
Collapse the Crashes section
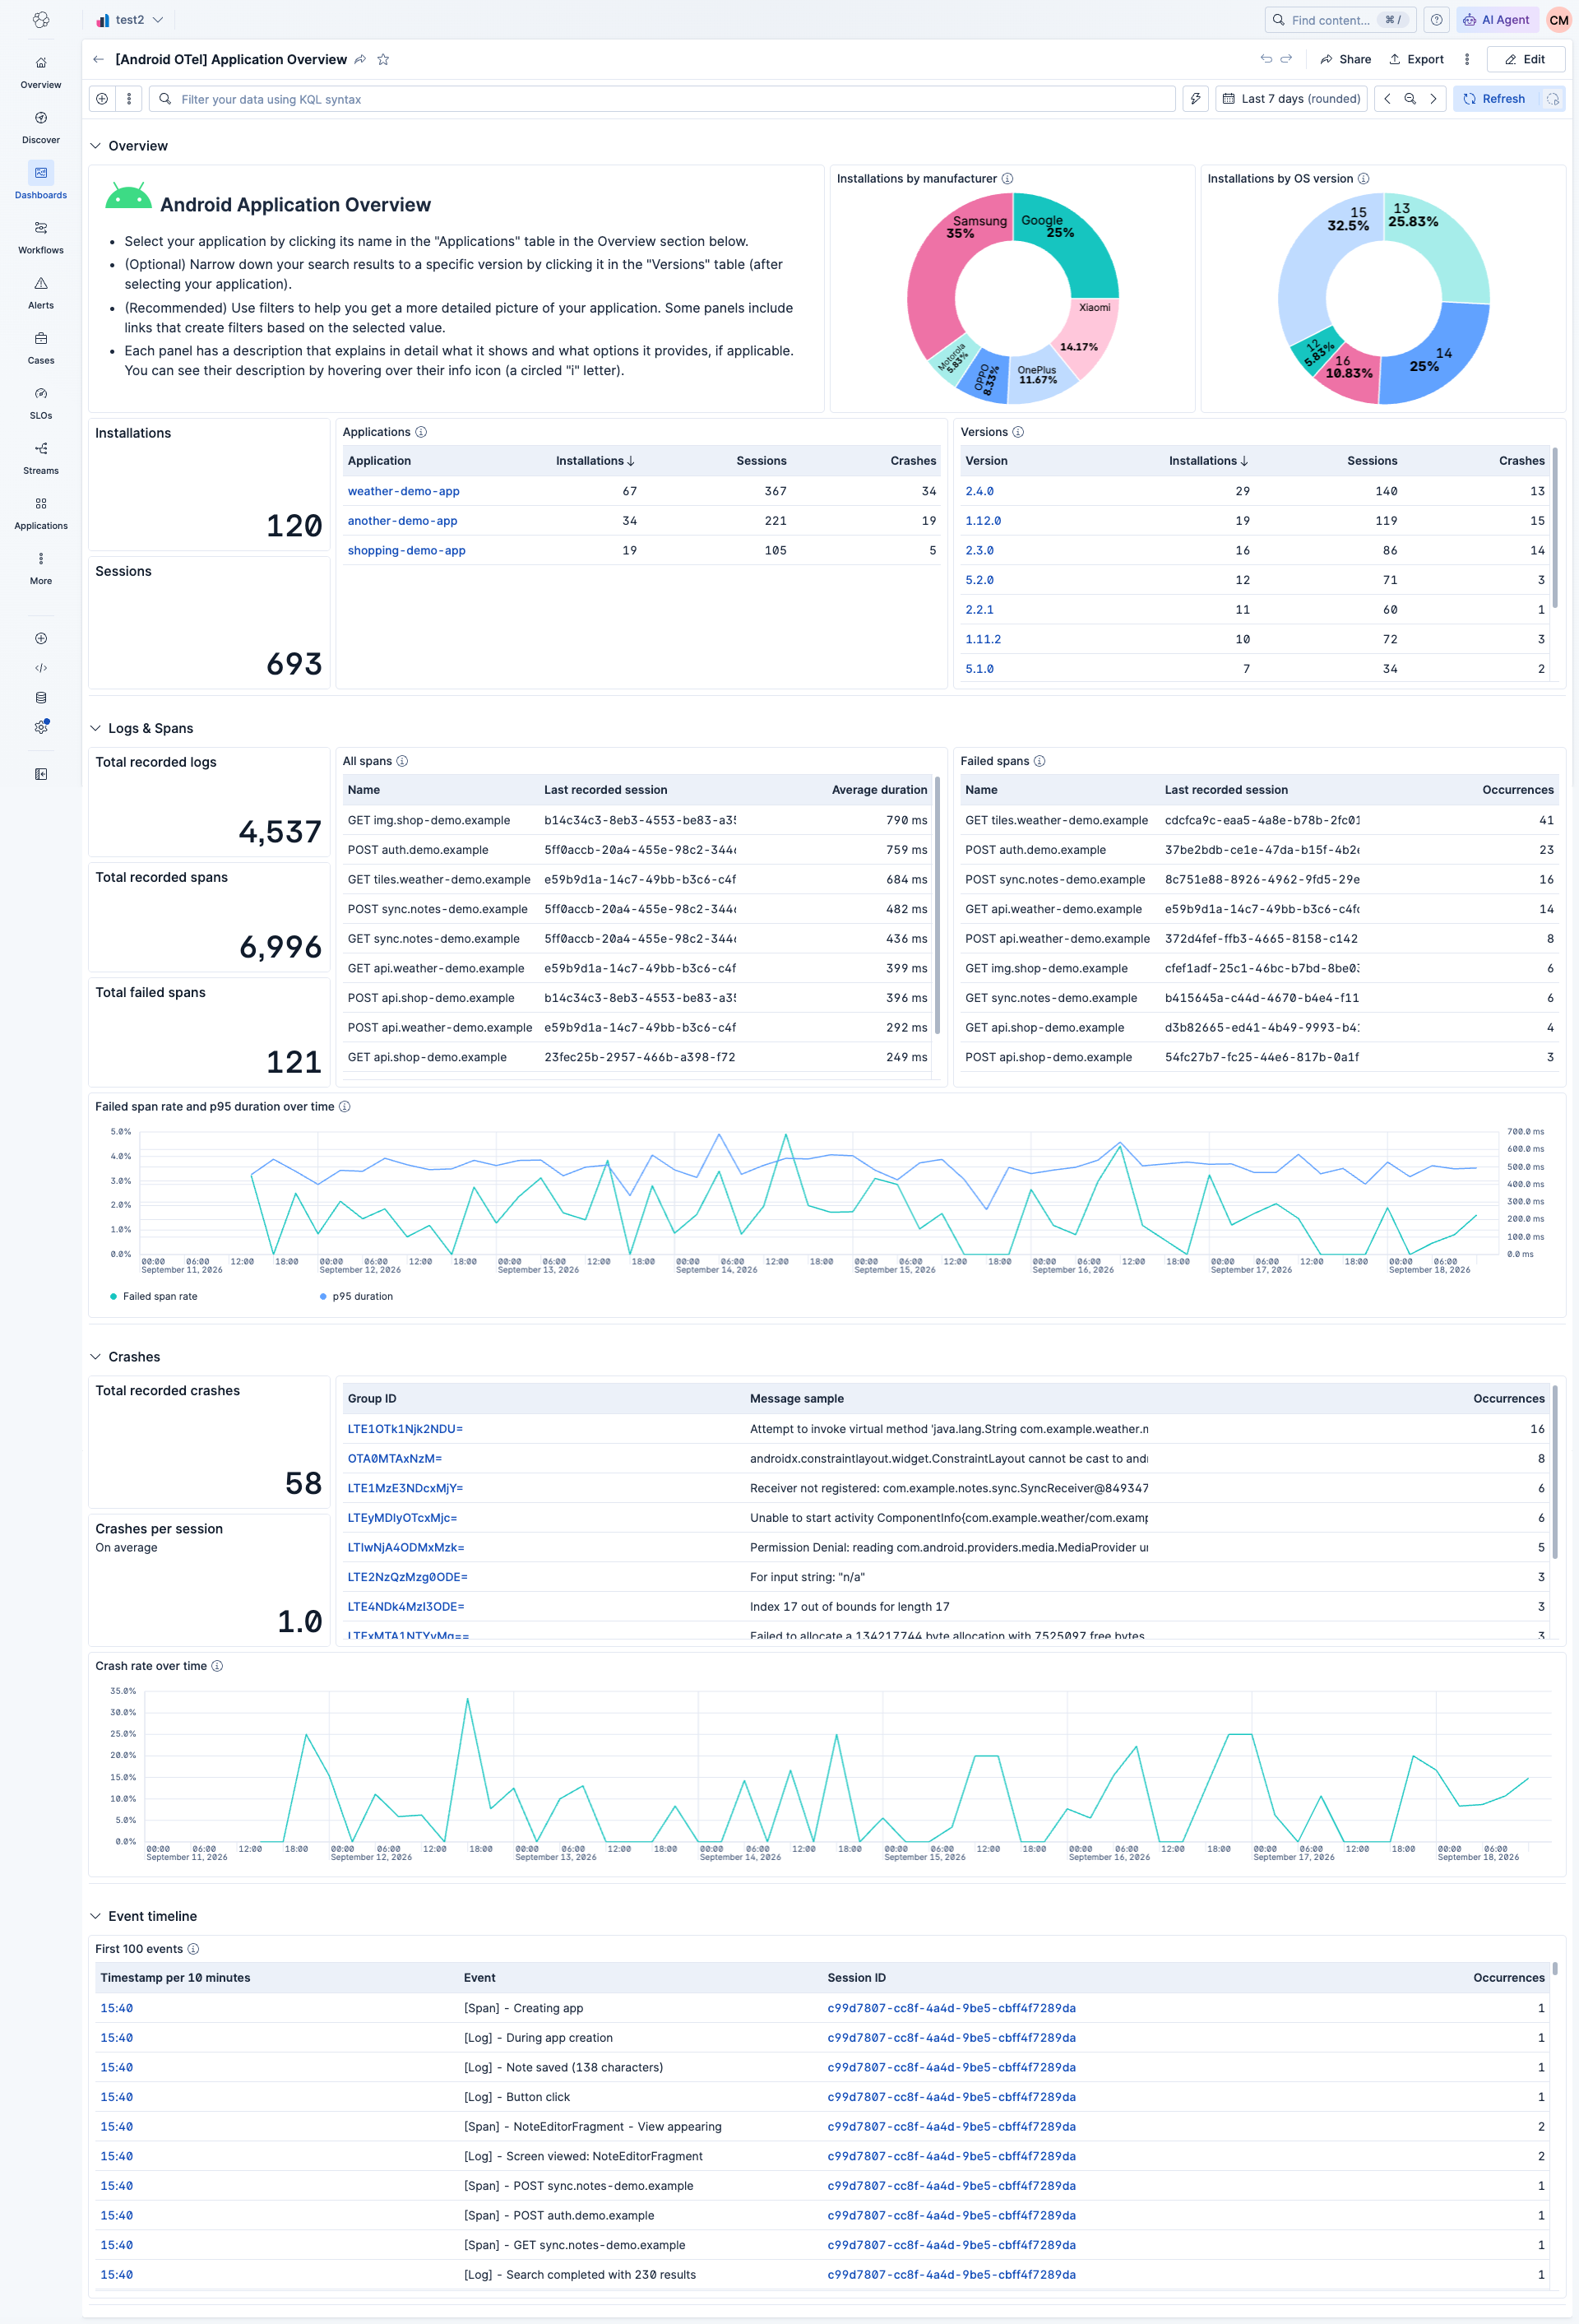click(x=96, y=1357)
